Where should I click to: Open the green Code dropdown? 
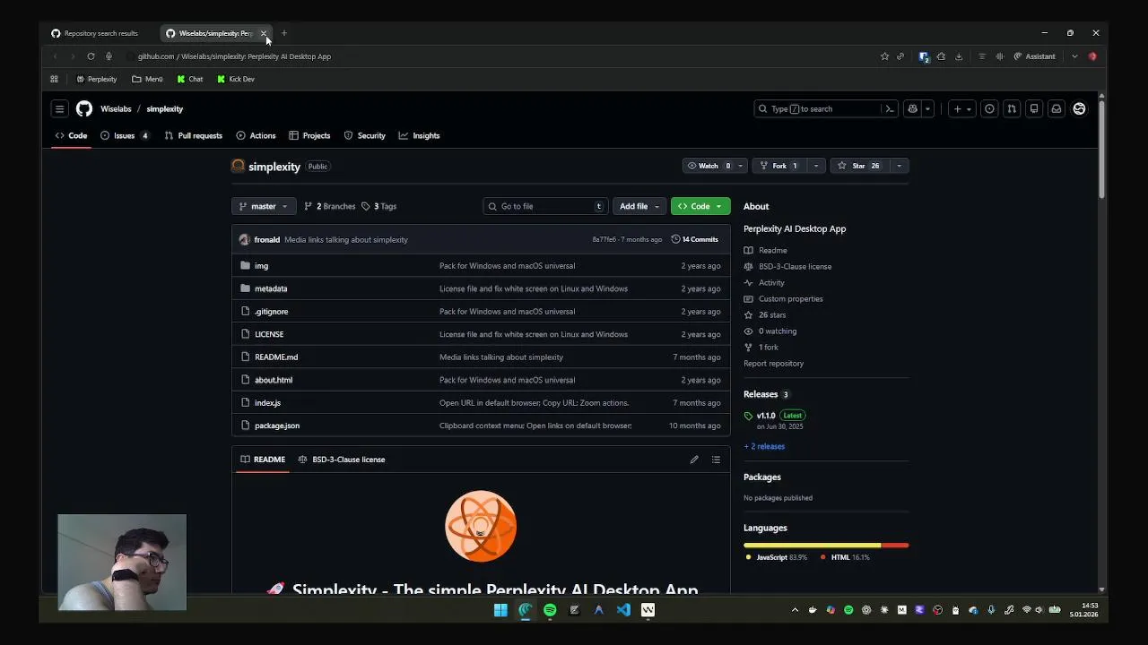tap(700, 206)
